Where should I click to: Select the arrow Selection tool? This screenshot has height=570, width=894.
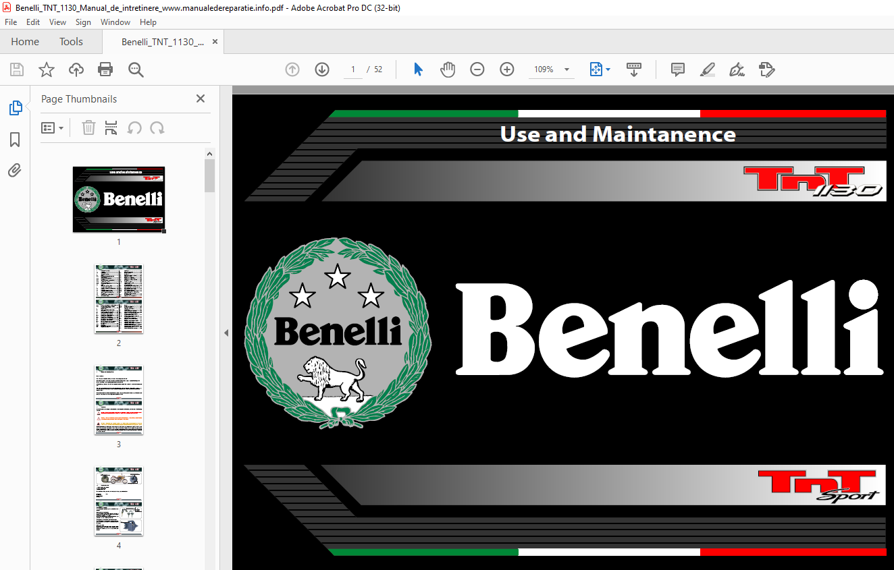pos(418,69)
